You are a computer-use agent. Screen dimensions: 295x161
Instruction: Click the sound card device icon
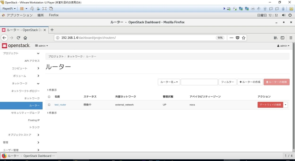click(x=259, y=9)
